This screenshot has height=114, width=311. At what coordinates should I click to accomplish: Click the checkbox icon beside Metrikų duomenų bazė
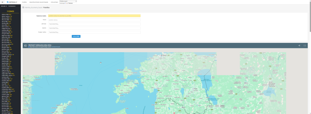pos(23,7)
